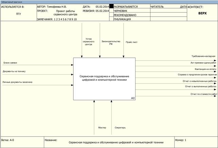Viewport: 218px width, 148px height.
Task: Select the 'Секретарь' mechanism label
Action: point(120,127)
